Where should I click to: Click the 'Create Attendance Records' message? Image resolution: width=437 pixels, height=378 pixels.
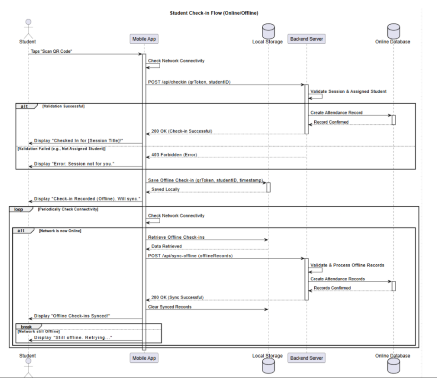pos(337,279)
